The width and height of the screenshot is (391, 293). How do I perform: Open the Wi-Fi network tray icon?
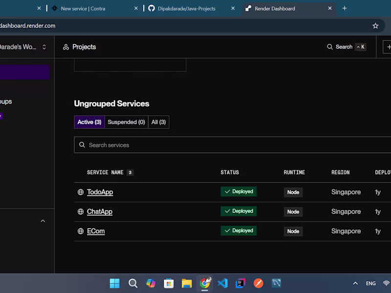[387, 283]
